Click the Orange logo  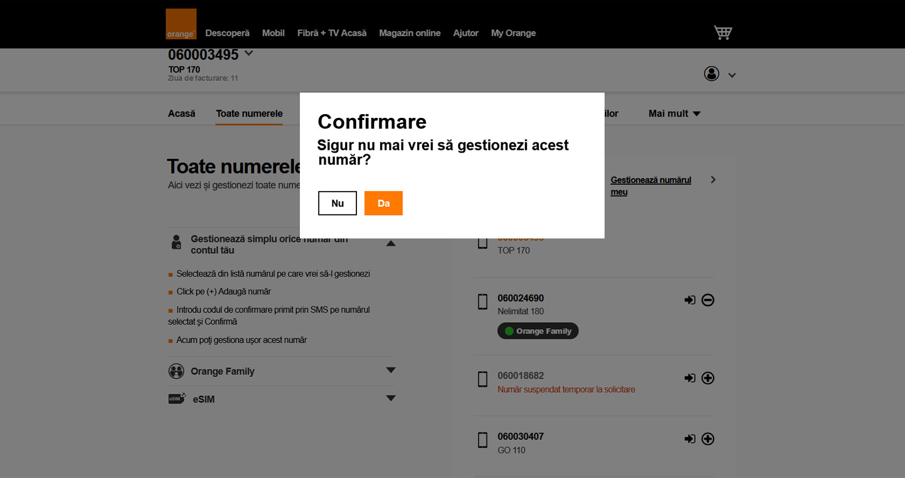tap(181, 24)
